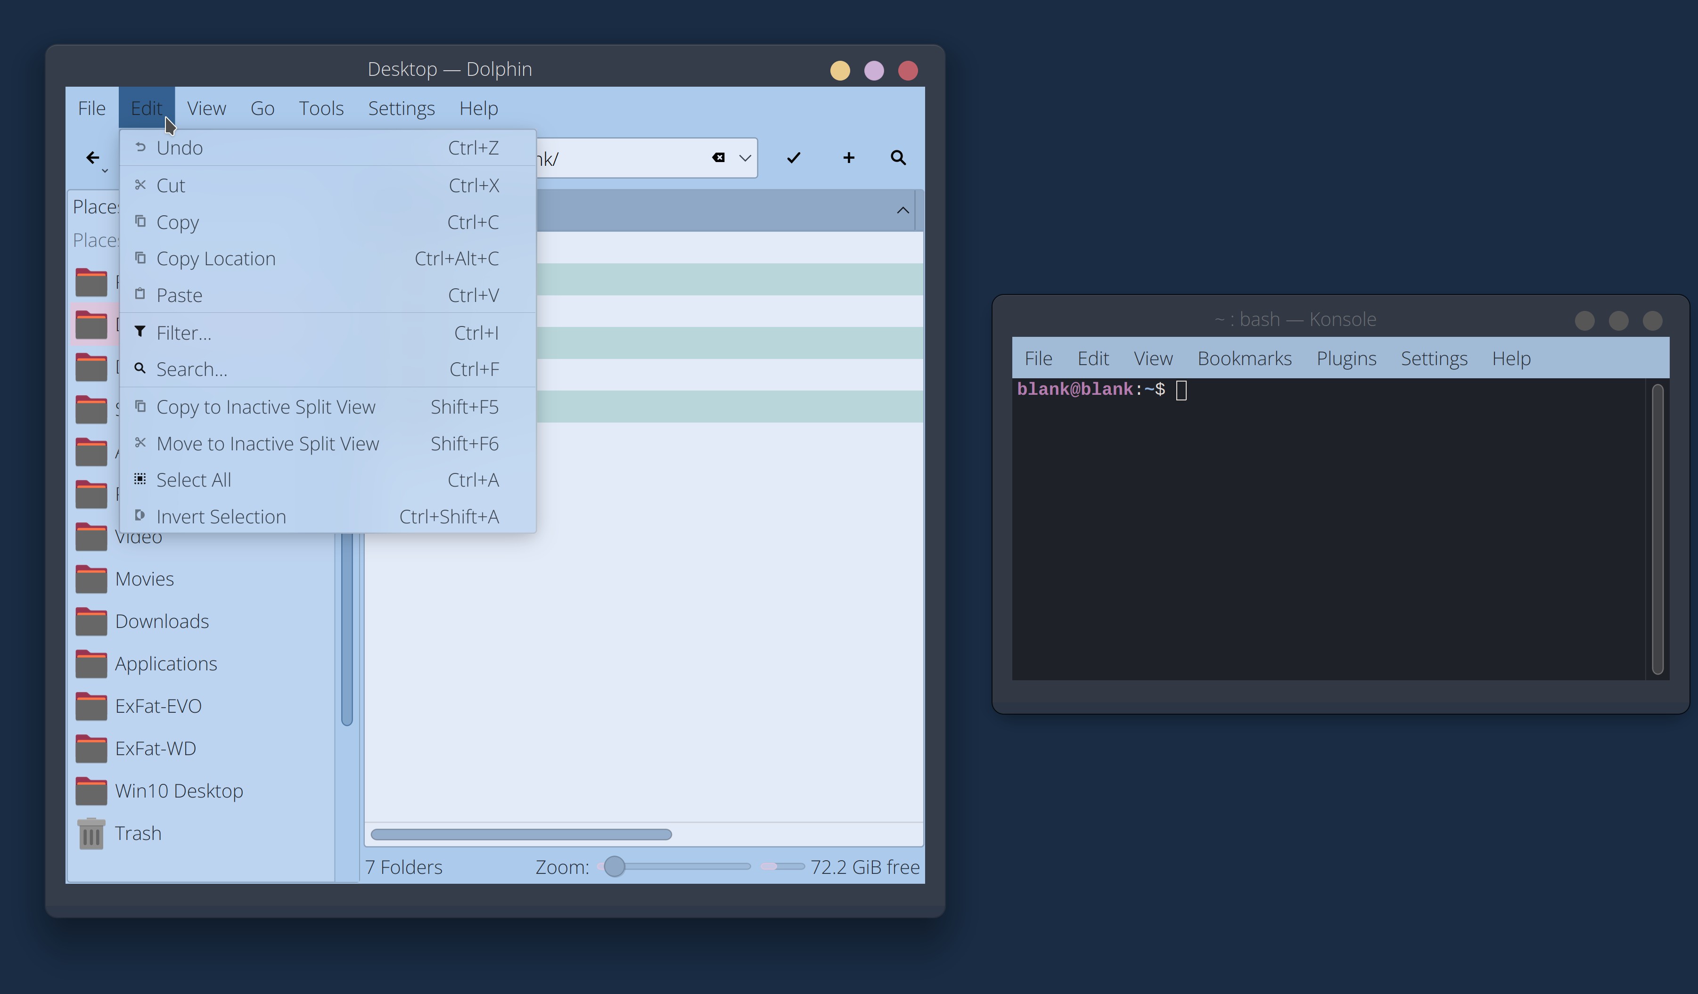Image resolution: width=1698 pixels, height=994 pixels.
Task: Adjust the Zoom slider handle
Action: (x=614, y=867)
